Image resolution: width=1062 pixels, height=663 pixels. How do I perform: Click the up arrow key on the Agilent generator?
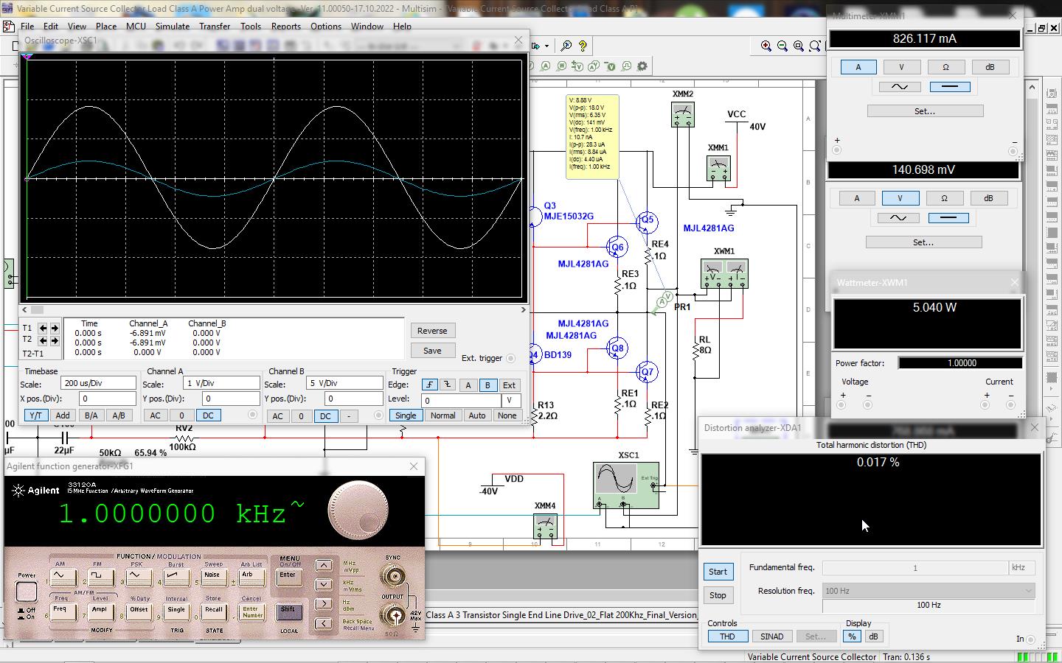tap(323, 565)
